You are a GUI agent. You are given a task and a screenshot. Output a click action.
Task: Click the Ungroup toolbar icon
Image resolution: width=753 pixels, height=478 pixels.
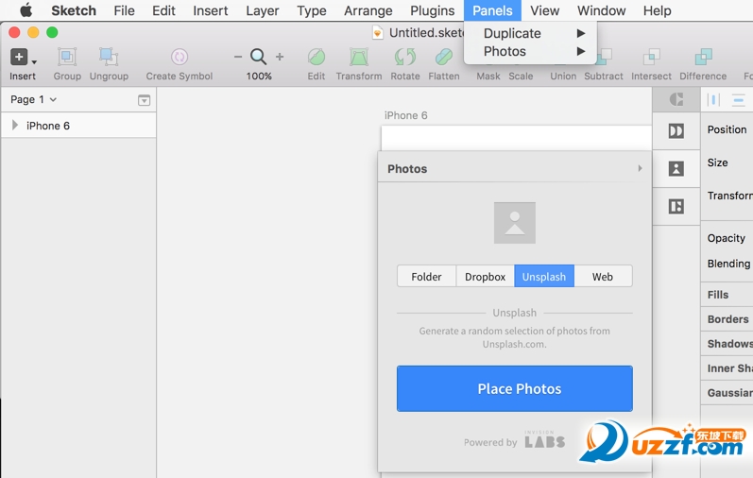click(x=109, y=57)
